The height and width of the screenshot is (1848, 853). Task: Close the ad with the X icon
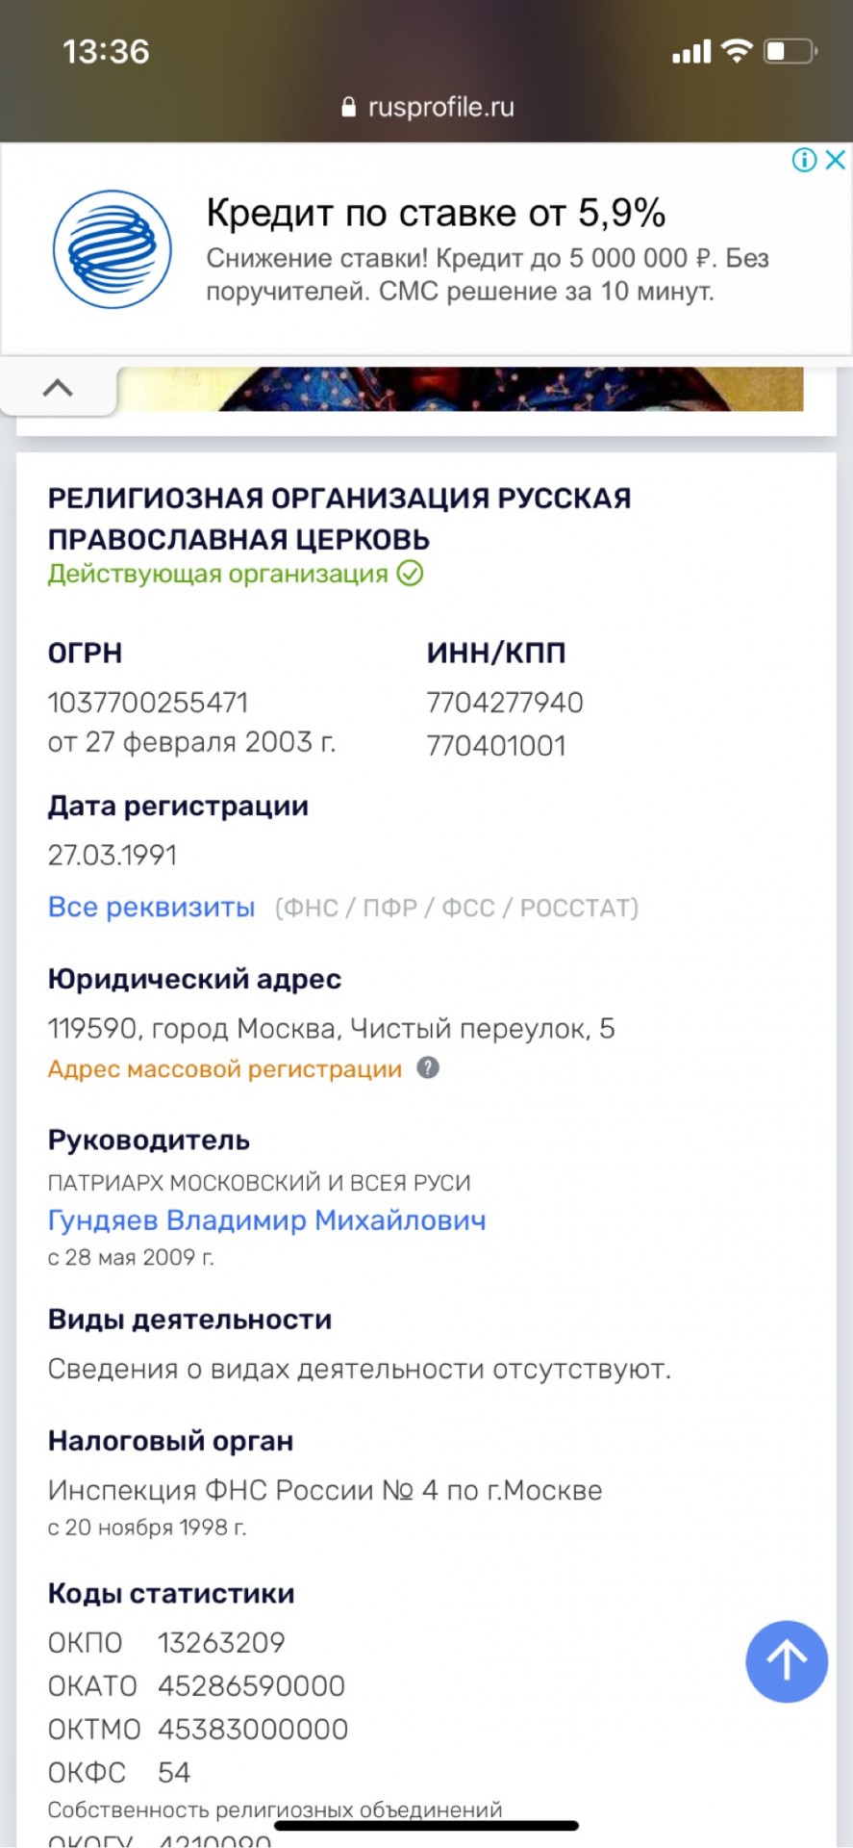point(835,160)
